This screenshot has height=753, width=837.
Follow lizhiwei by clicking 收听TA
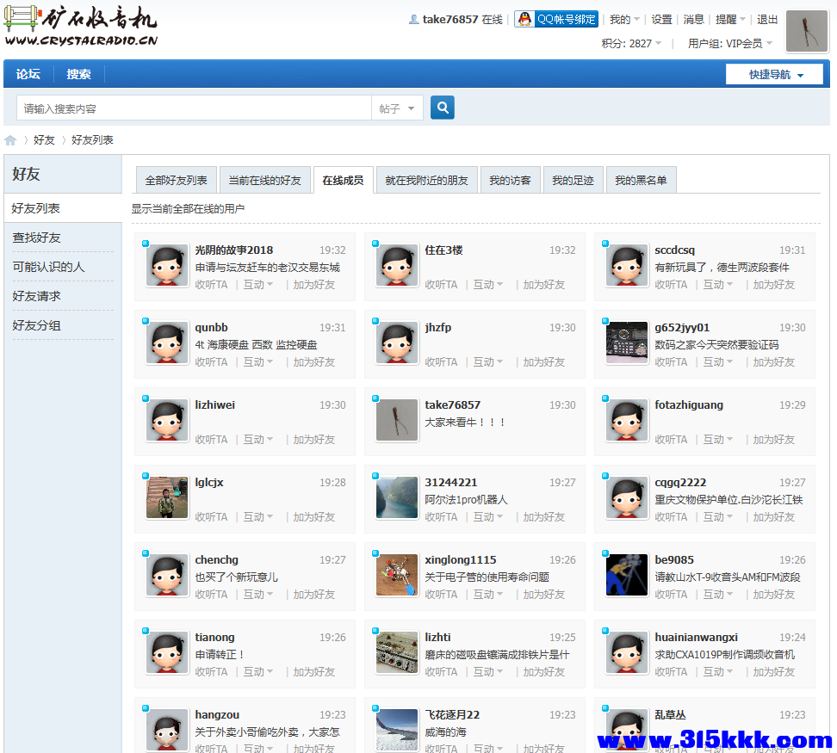click(x=211, y=439)
